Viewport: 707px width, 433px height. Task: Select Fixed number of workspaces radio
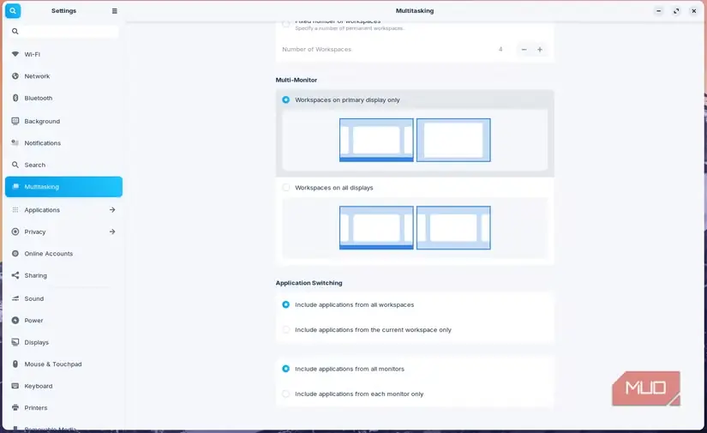pyautogui.click(x=286, y=24)
